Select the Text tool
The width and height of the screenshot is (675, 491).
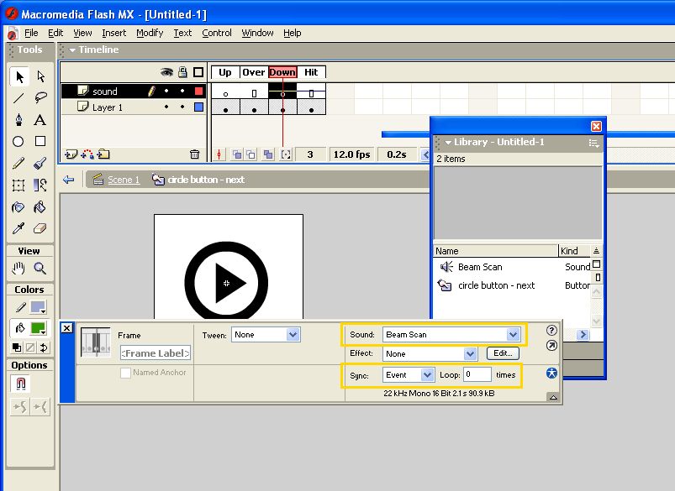click(40, 119)
